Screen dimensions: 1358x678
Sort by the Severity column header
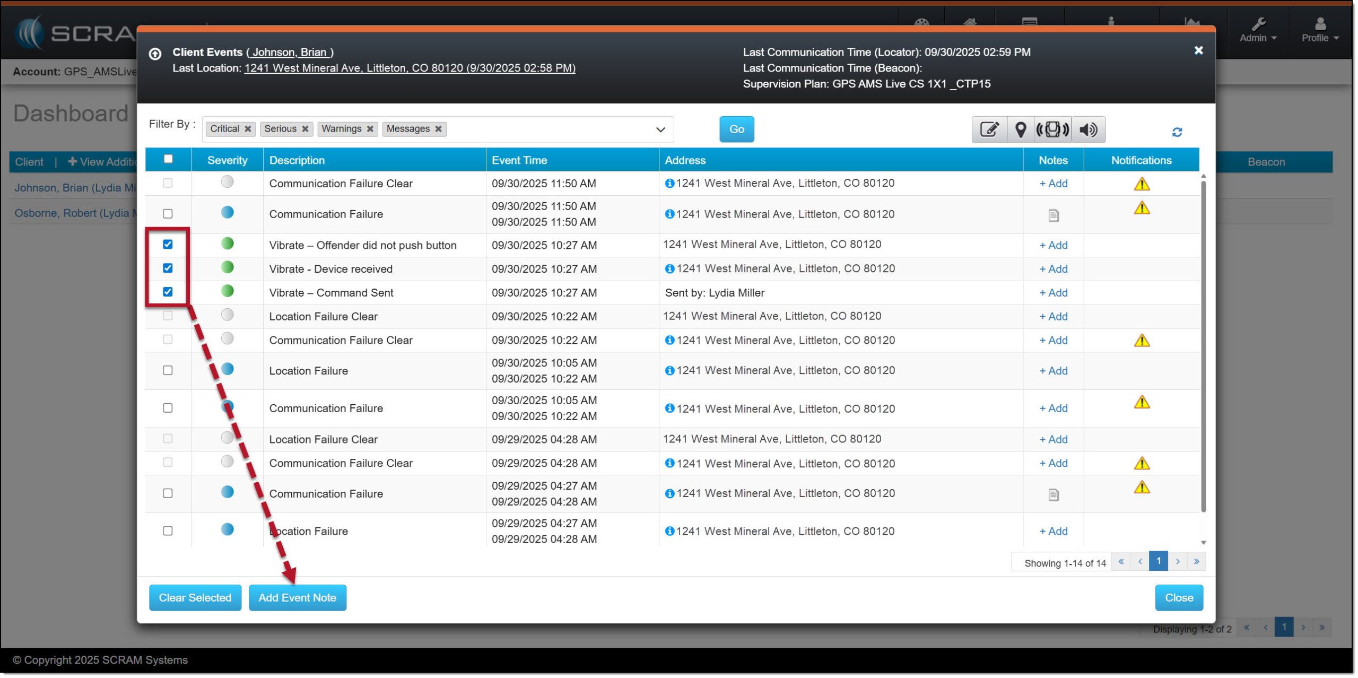[227, 160]
